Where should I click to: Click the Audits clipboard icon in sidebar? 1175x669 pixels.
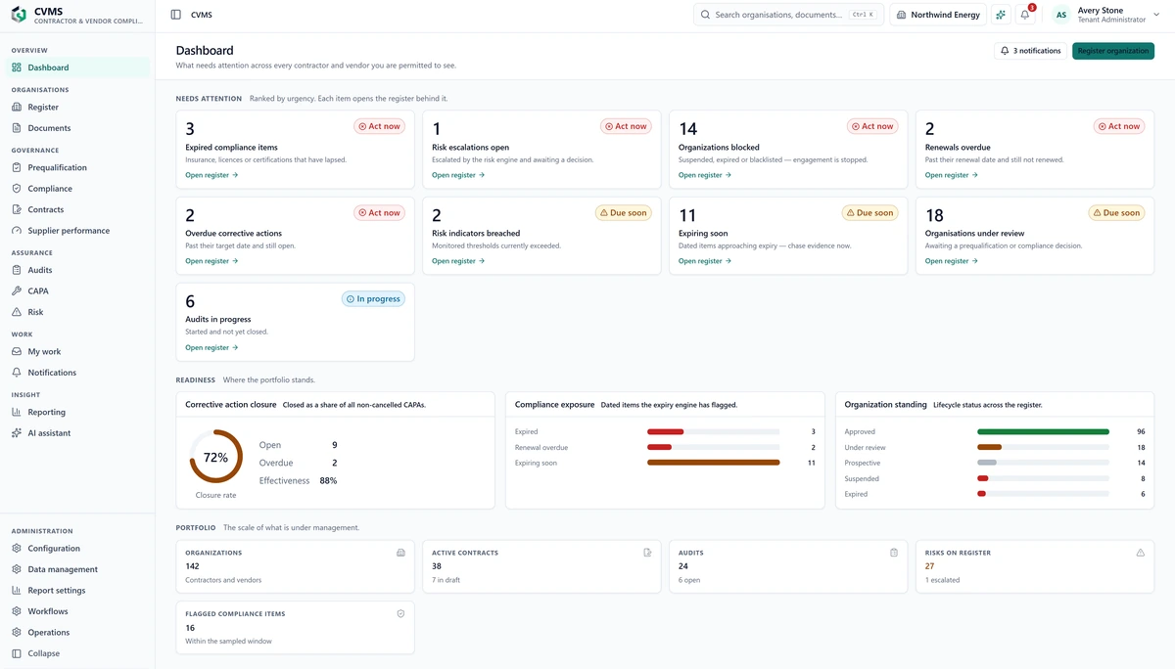coord(17,270)
